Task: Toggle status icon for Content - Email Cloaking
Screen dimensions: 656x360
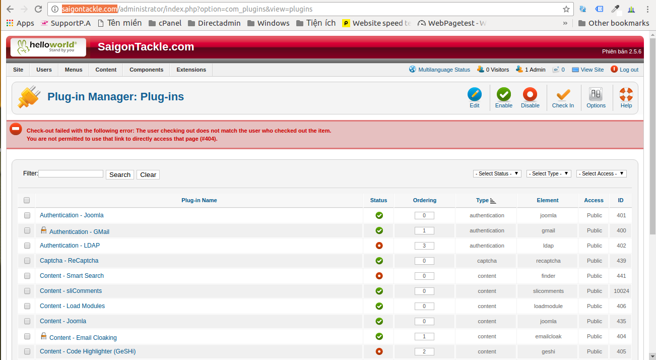Action: (379, 336)
